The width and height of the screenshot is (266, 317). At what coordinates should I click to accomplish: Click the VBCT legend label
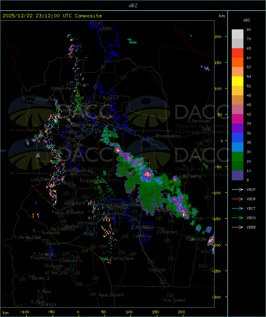pyautogui.click(x=251, y=208)
